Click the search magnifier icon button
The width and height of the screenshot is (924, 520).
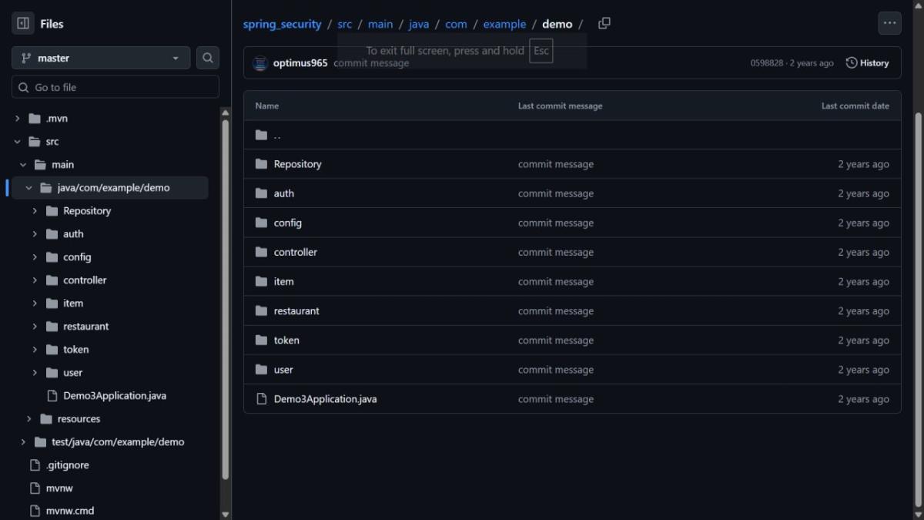[x=207, y=58]
